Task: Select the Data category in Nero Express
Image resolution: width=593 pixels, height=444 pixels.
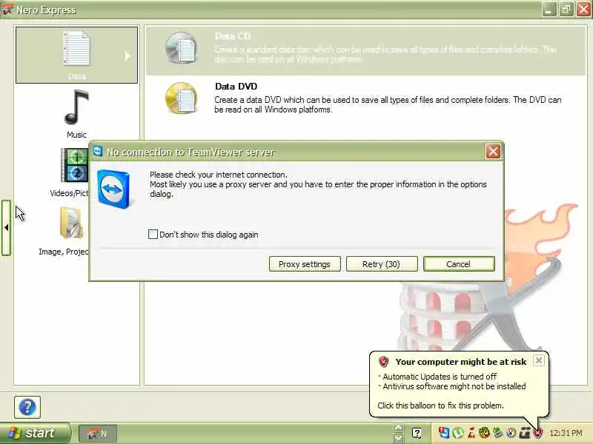Action: pos(76,55)
